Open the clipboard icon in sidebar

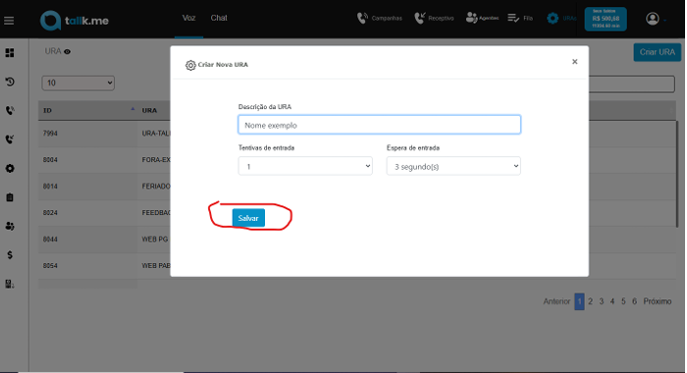pyautogui.click(x=10, y=197)
